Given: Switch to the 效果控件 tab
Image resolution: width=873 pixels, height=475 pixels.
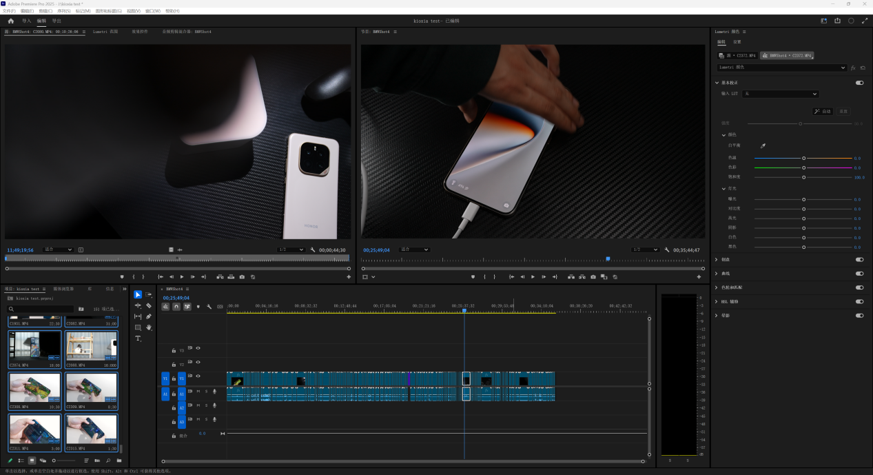Looking at the screenshot, I should pos(140,32).
